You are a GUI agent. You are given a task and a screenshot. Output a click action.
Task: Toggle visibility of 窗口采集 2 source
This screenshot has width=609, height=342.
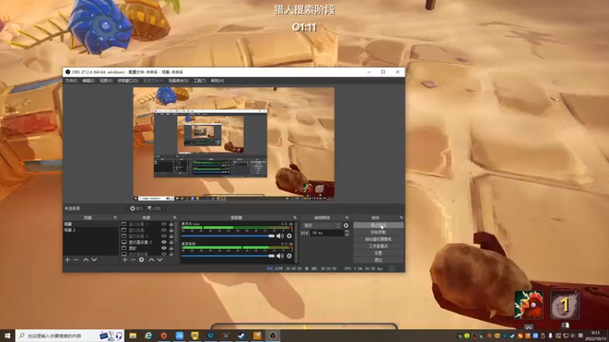coord(164,236)
